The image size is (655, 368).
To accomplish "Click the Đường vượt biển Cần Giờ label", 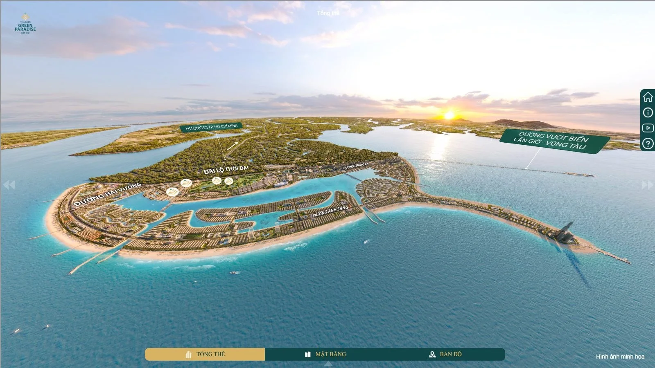I will click(x=555, y=140).
